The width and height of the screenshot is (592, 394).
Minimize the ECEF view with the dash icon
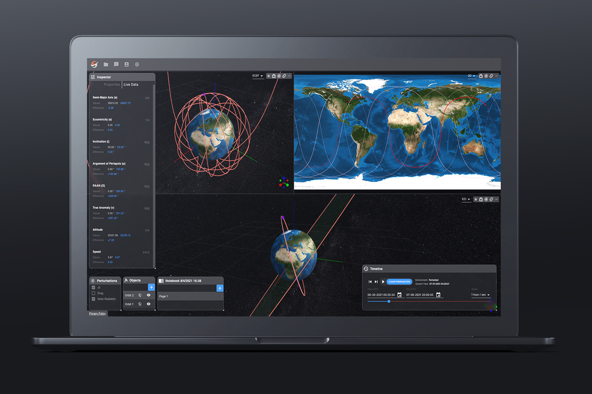click(289, 76)
